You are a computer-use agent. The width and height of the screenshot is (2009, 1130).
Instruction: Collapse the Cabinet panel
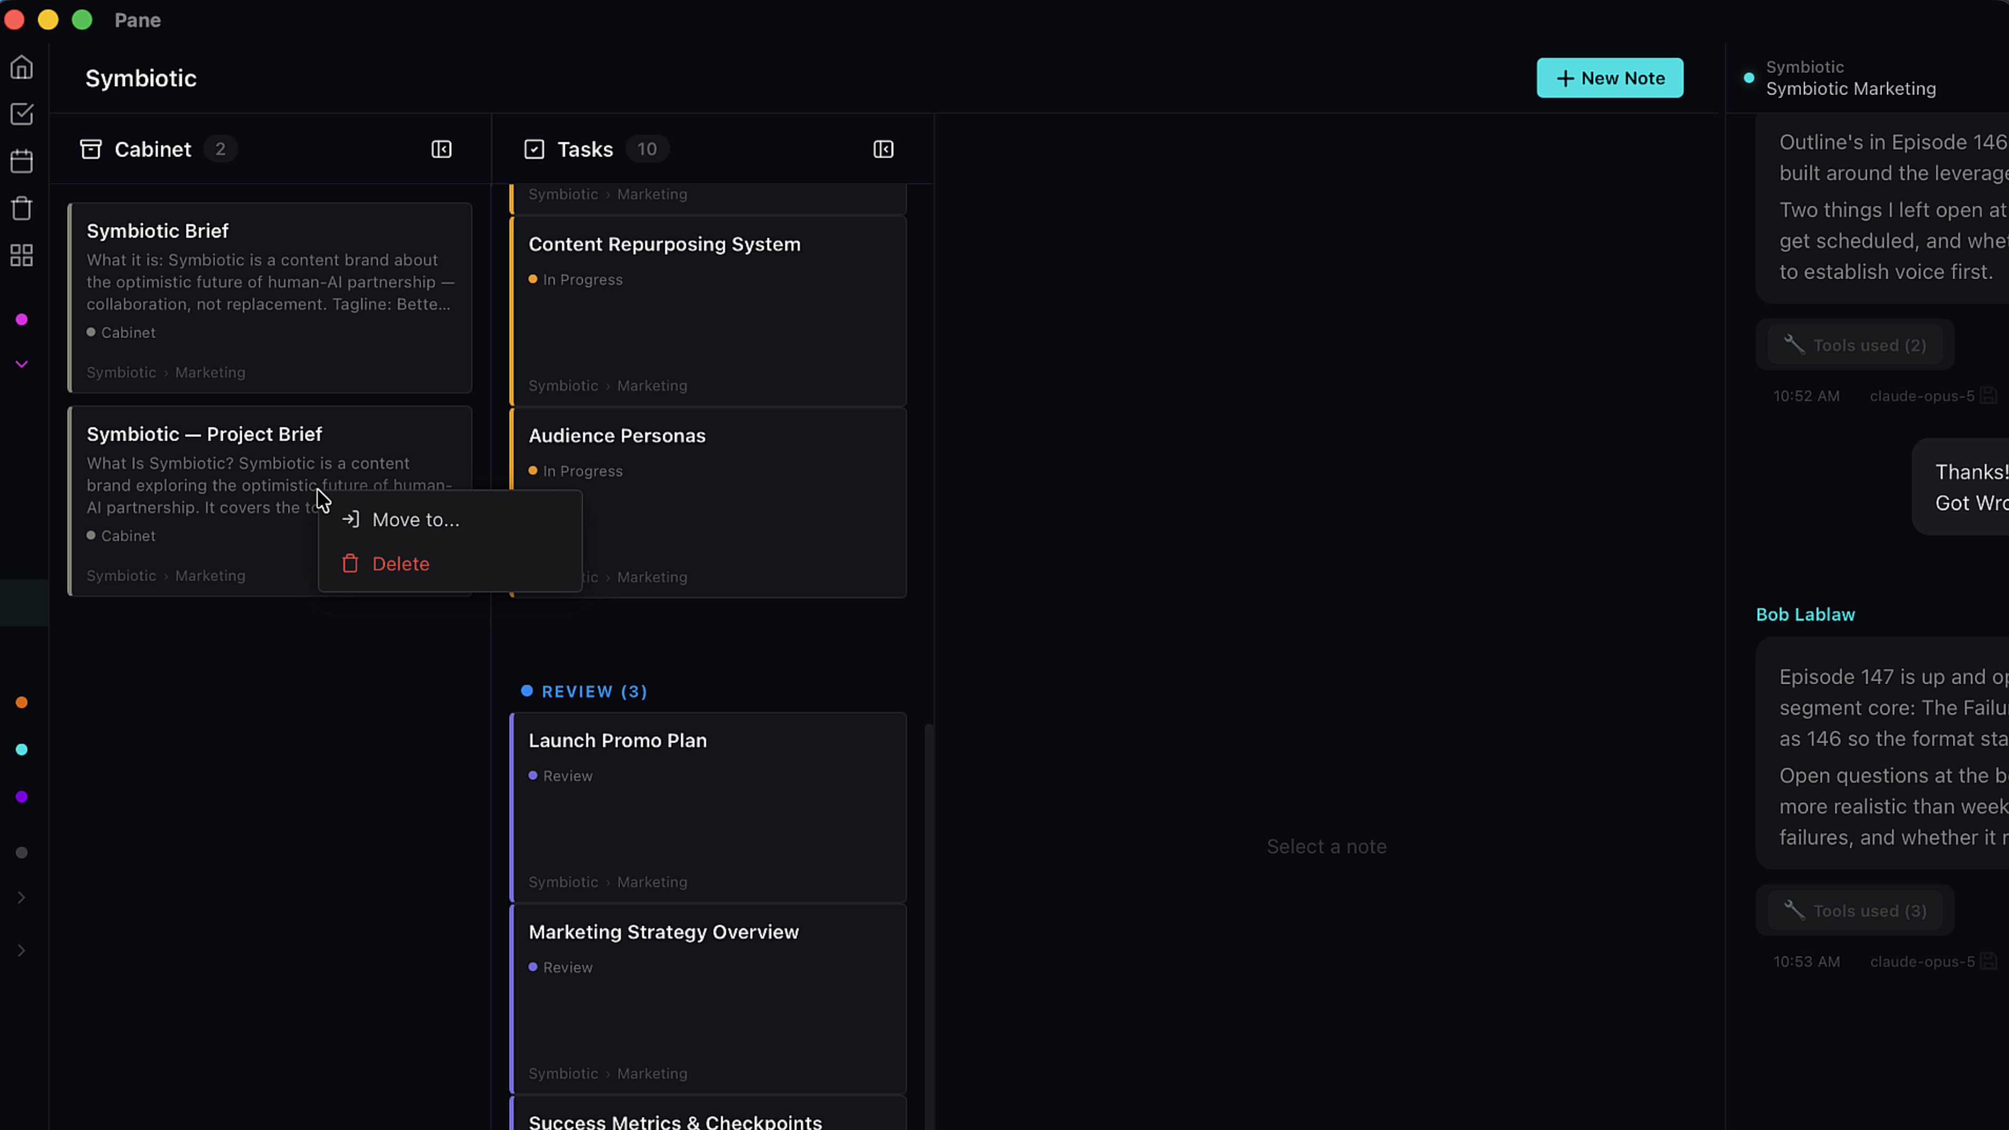click(x=441, y=149)
